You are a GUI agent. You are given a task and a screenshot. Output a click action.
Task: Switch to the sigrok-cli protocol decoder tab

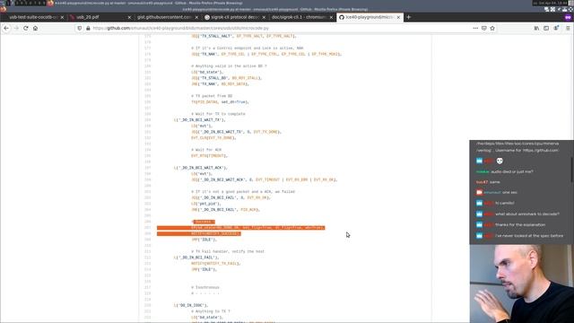tap(235, 17)
